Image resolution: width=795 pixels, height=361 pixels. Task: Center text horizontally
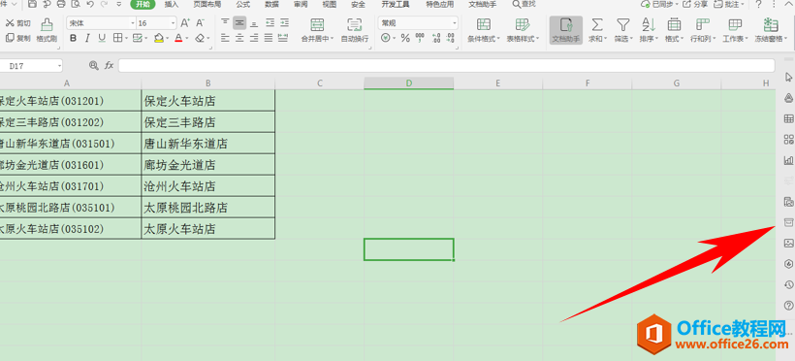[239, 38]
